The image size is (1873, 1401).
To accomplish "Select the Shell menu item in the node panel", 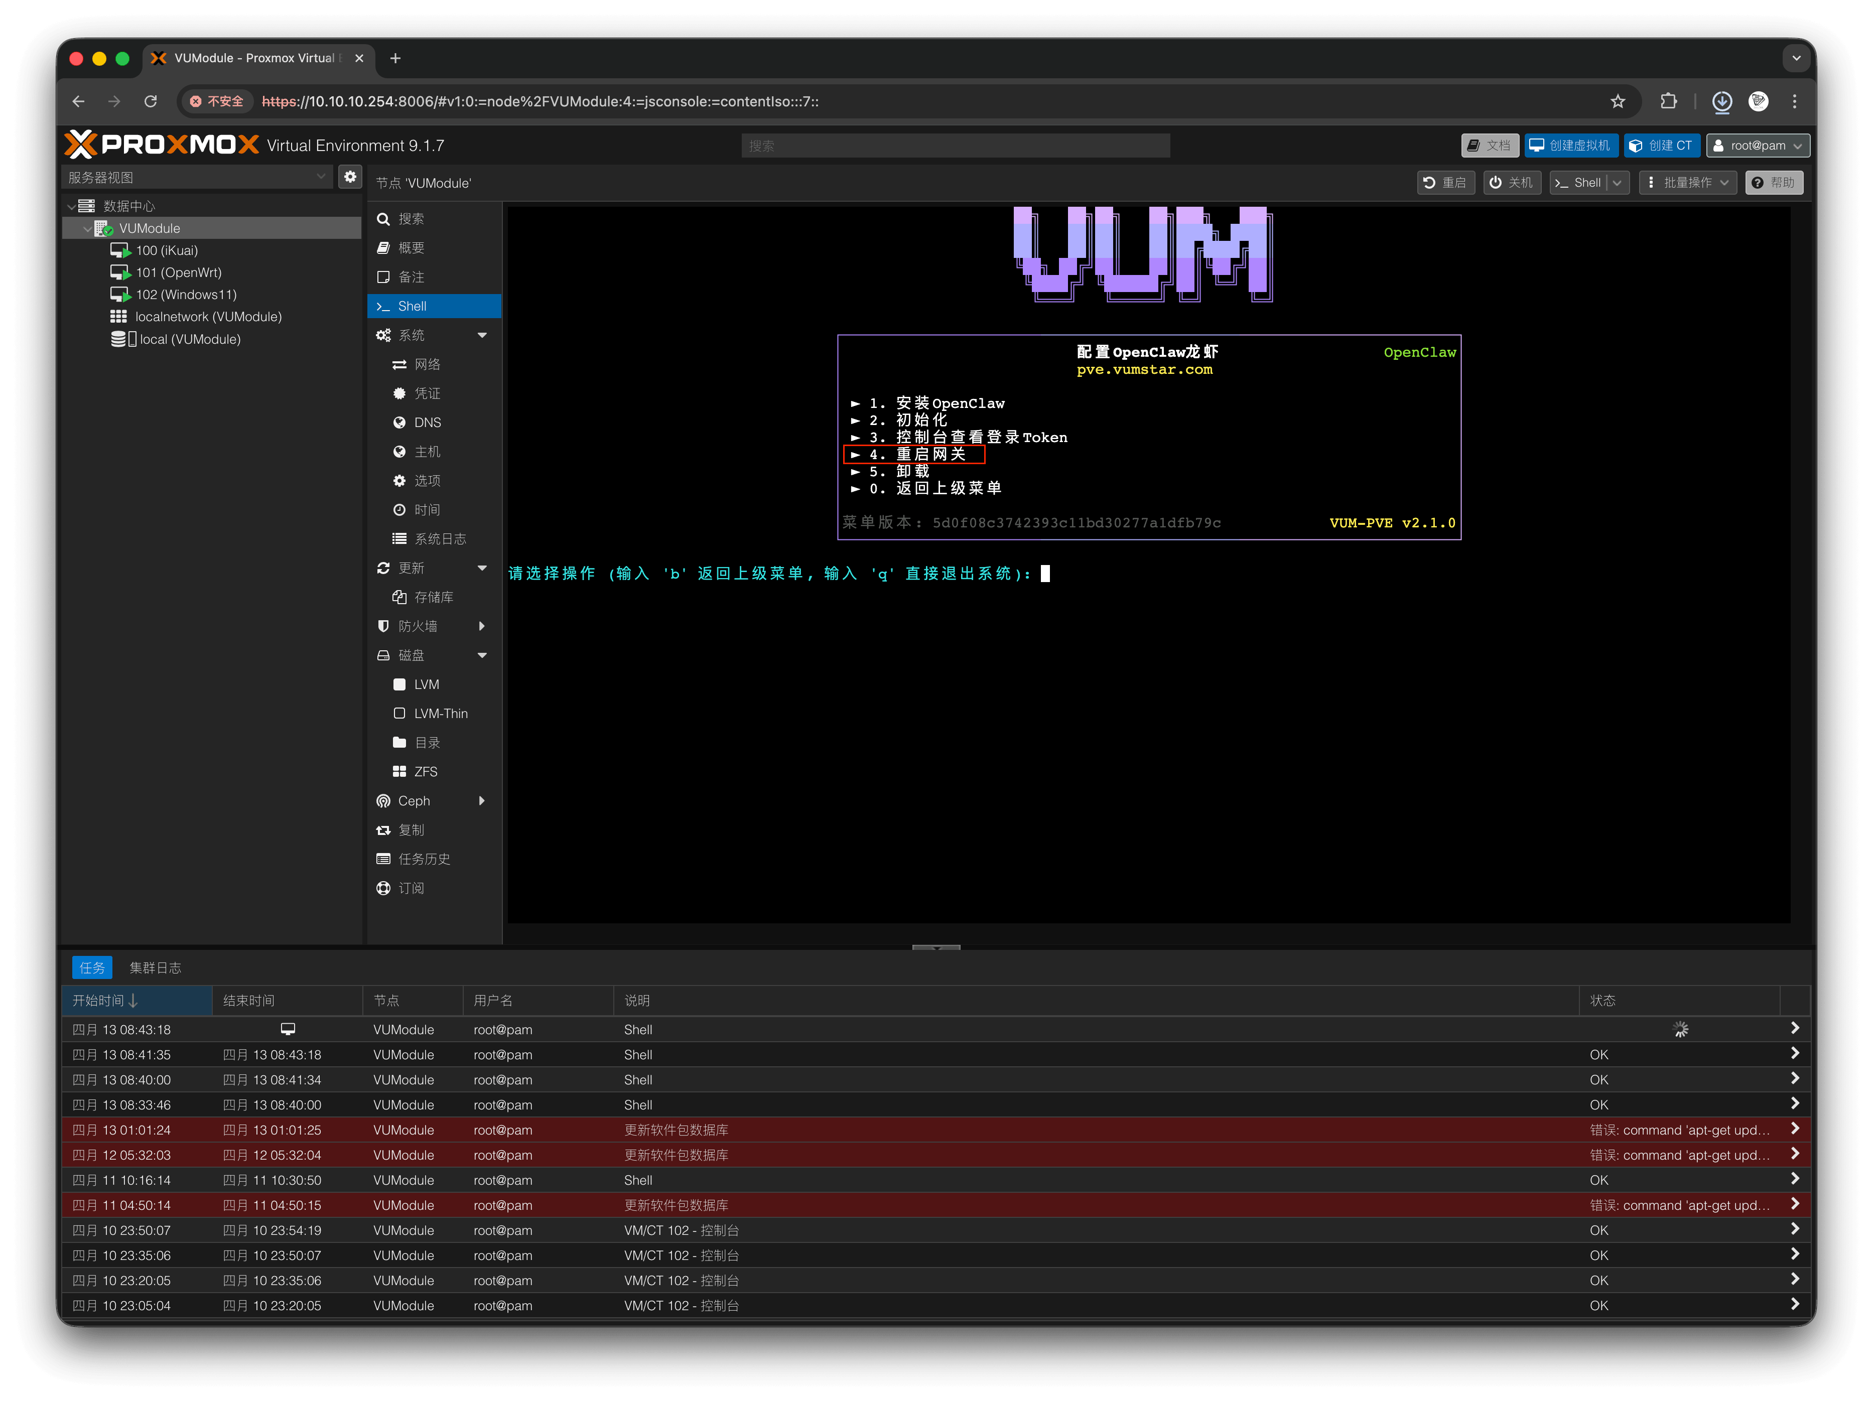I will (x=435, y=307).
